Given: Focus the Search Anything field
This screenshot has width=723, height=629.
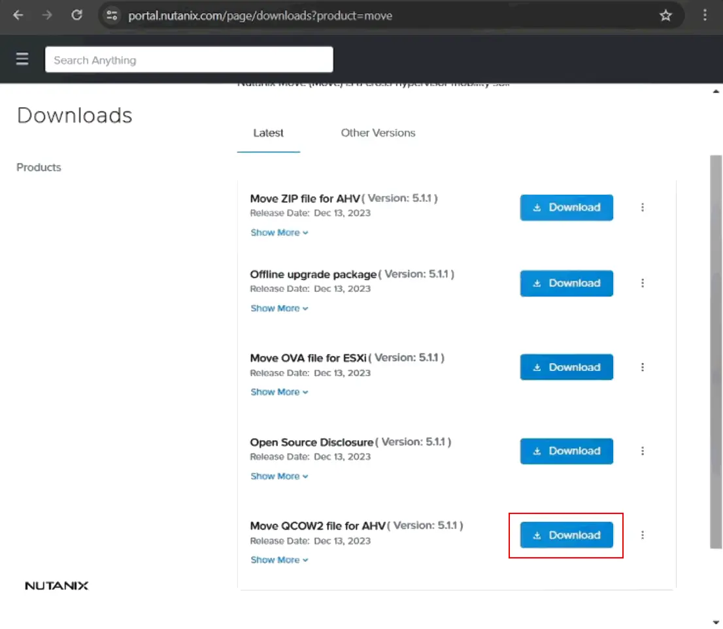Looking at the screenshot, I should tap(189, 59).
